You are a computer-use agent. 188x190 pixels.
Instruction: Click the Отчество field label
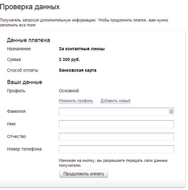point(16,136)
